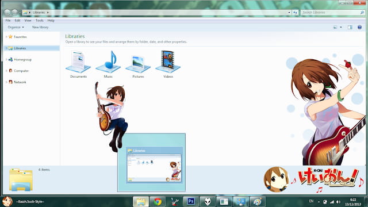
Task: Open the Tools menu
Action: (x=40, y=21)
